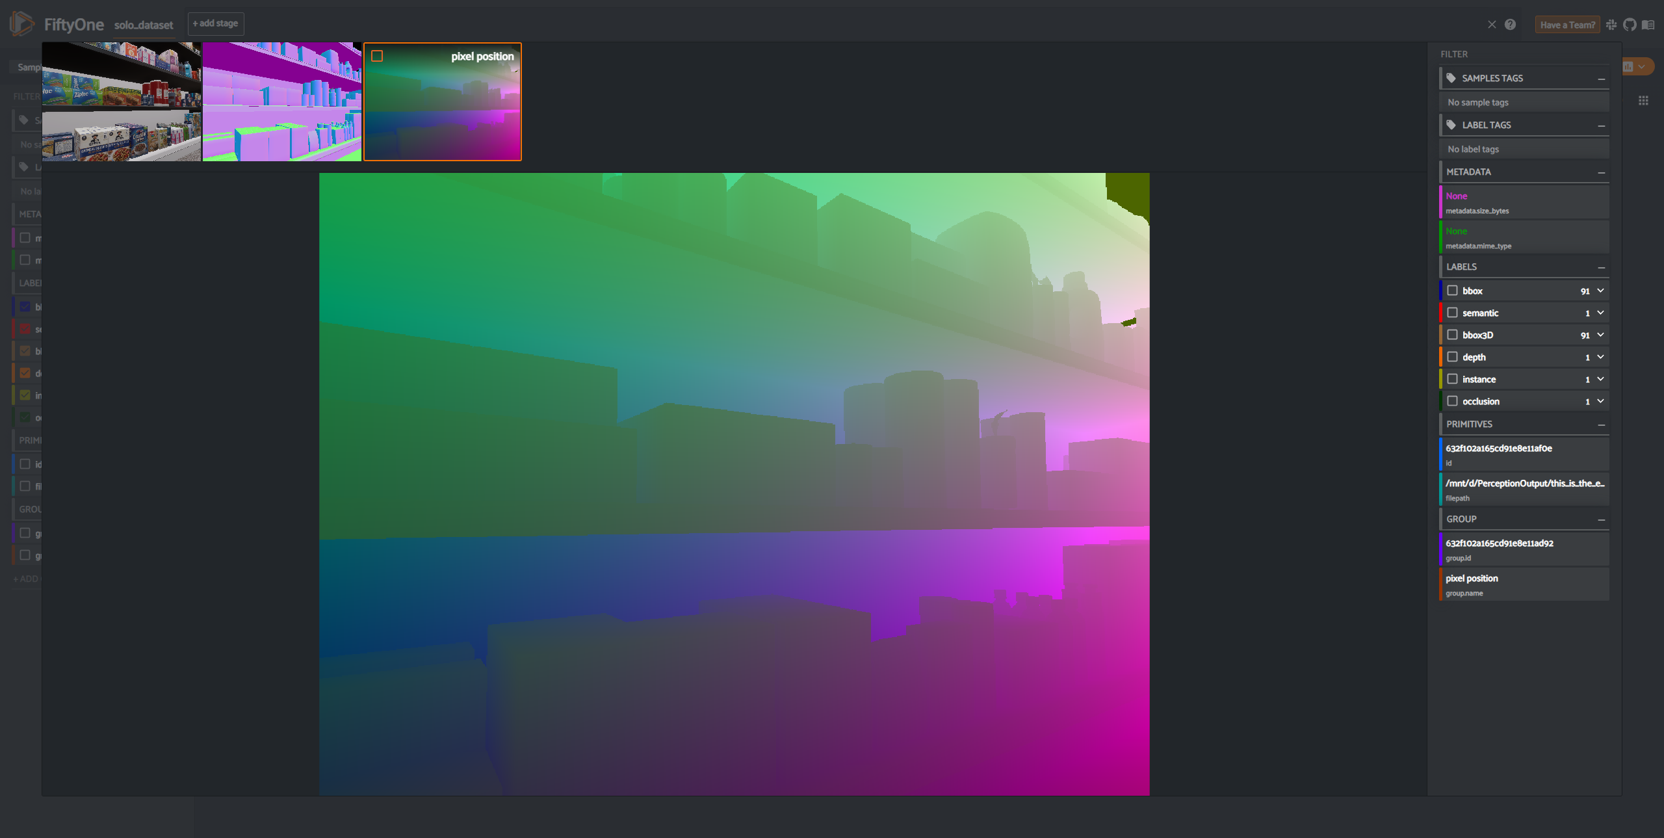1664x838 pixels.
Task: Click the FiftyOne logo icon
Action: click(x=21, y=24)
